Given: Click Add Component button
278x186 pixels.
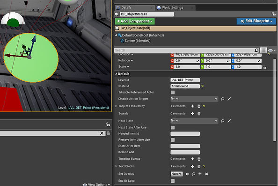Looking at the screenshot, I should click(x=135, y=21).
